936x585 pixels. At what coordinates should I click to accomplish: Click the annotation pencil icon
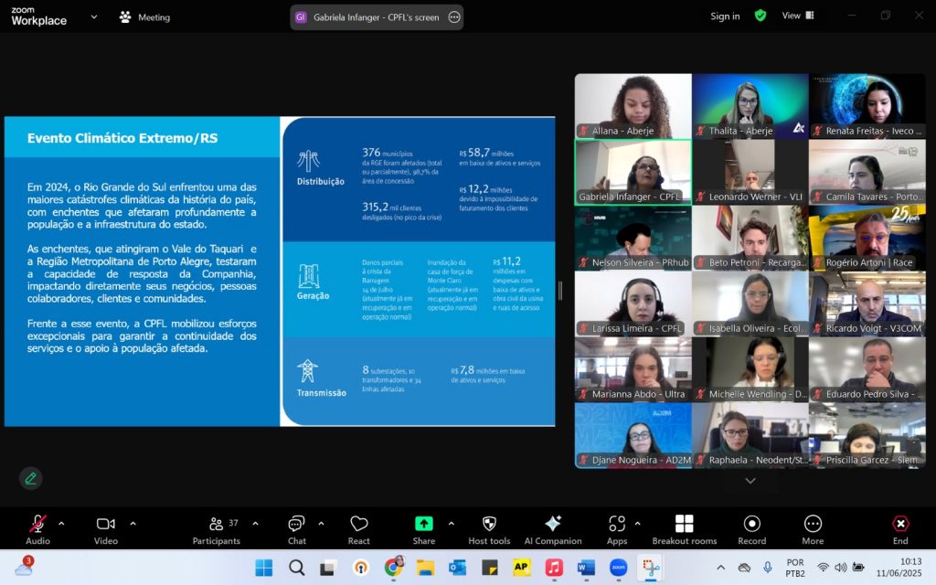click(x=31, y=478)
